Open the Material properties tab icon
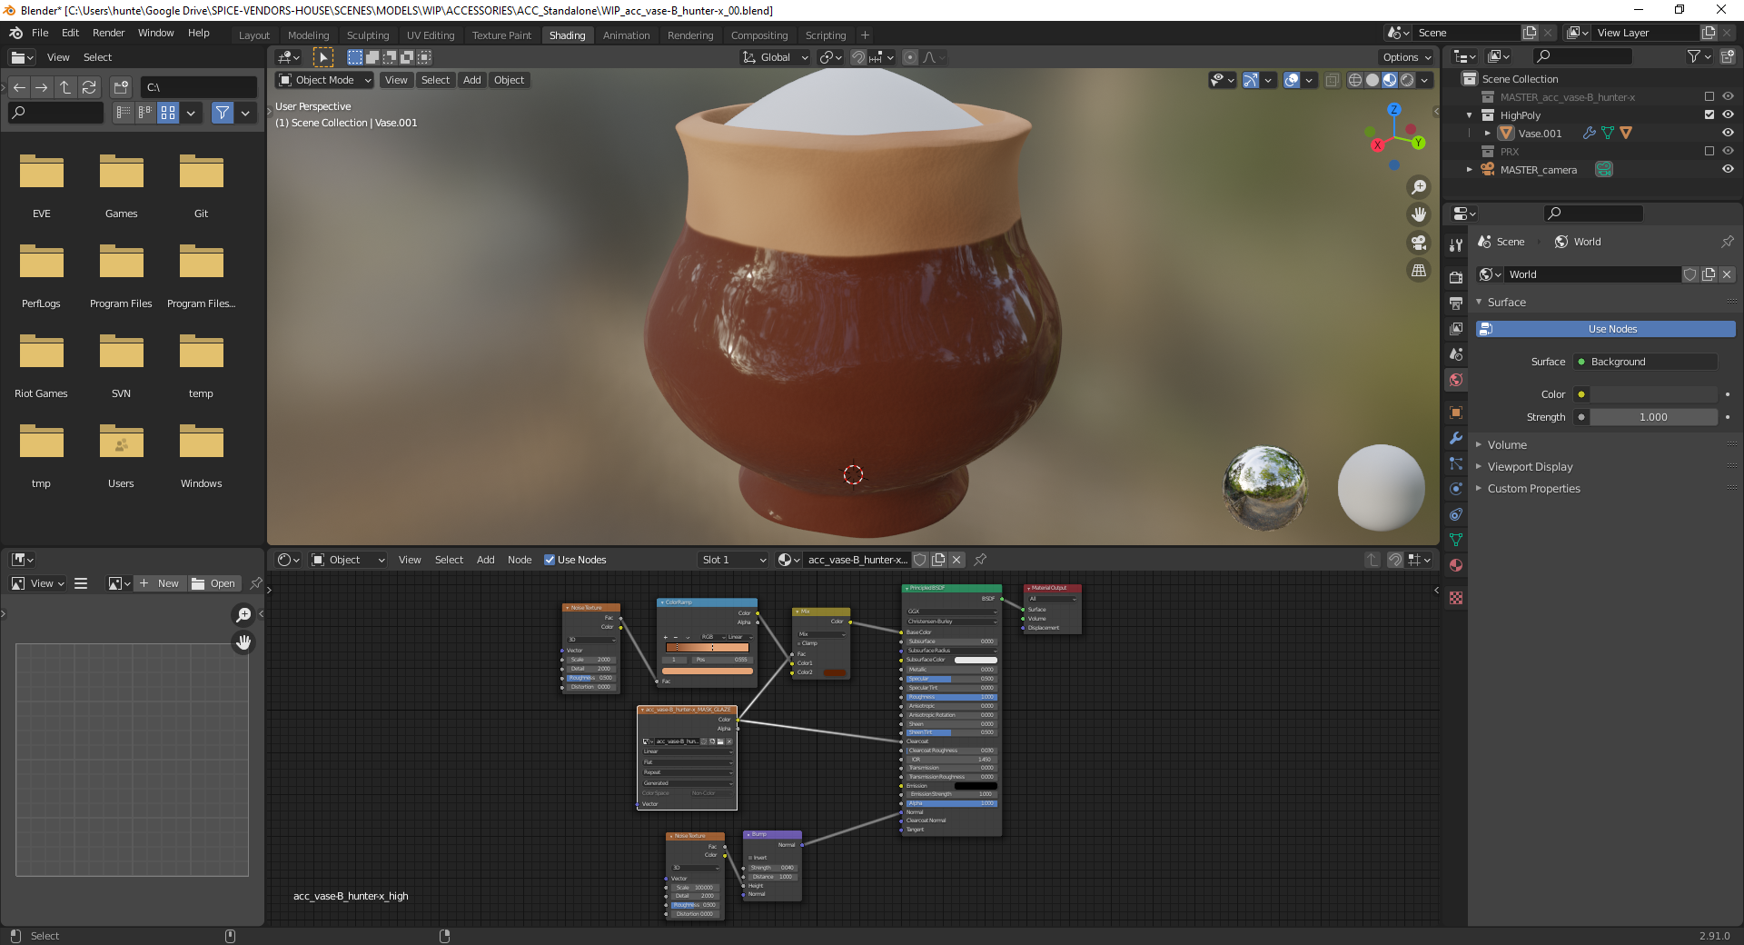 tap(1456, 565)
